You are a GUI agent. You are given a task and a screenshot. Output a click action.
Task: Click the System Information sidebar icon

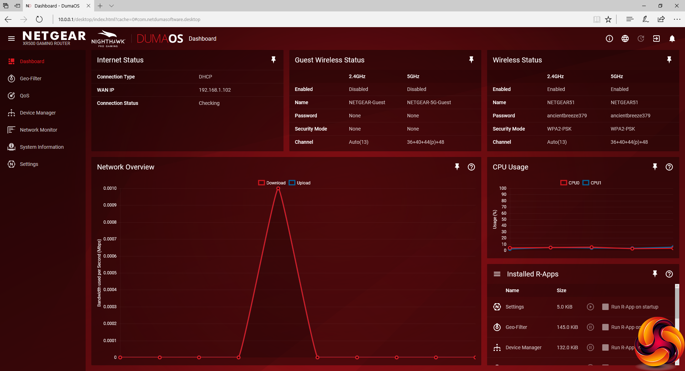[x=11, y=147]
